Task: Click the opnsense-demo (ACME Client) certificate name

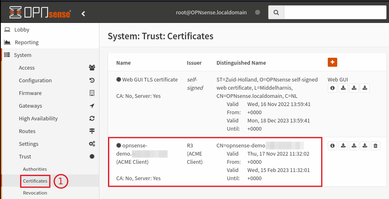Action: (x=142, y=154)
